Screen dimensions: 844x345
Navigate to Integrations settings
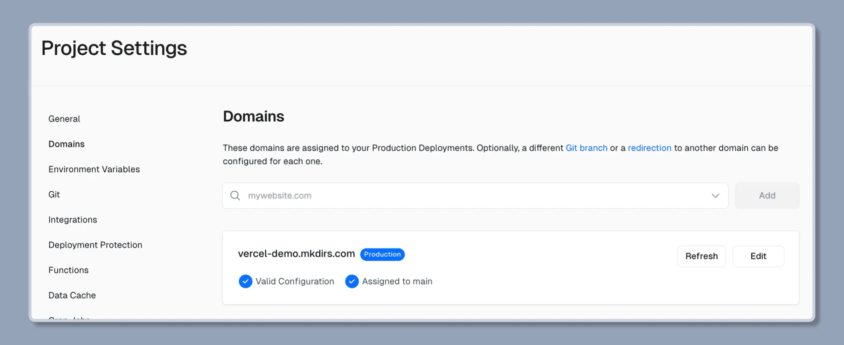(73, 220)
